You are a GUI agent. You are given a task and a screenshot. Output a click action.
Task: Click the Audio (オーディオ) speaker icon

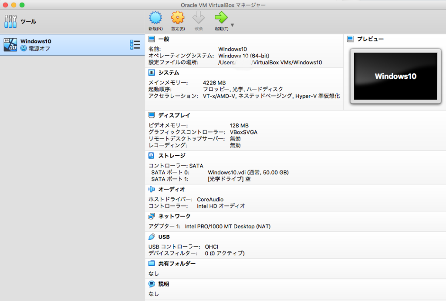152,189
